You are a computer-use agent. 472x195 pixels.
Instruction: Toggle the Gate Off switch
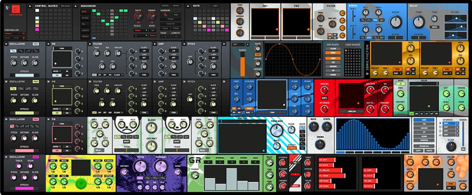(x=215, y=5)
